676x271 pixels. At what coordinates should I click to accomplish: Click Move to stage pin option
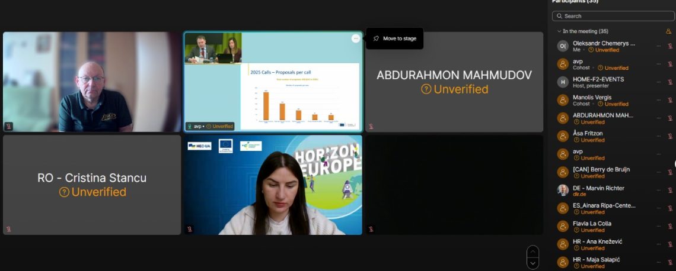[394, 38]
